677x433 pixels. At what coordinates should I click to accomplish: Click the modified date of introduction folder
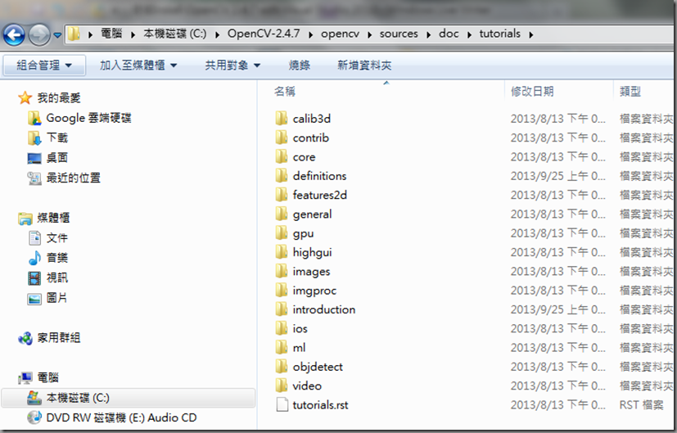click(x=557, y=309)
